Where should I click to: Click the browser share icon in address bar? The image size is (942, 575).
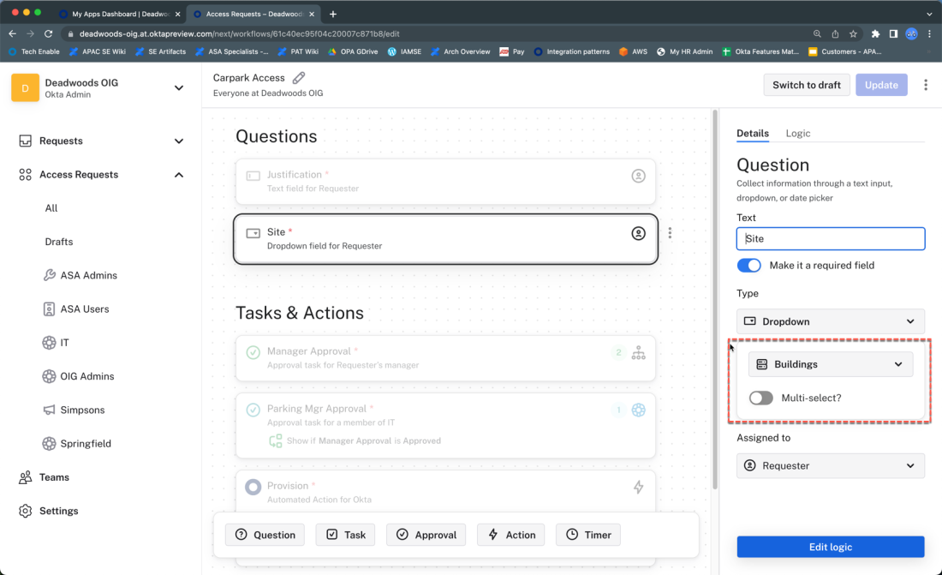835,33
